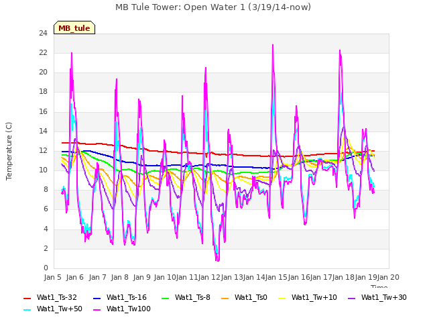Select the Wat1_Ts0 legend label
This screenshot has height=322, width=429.
251,298
